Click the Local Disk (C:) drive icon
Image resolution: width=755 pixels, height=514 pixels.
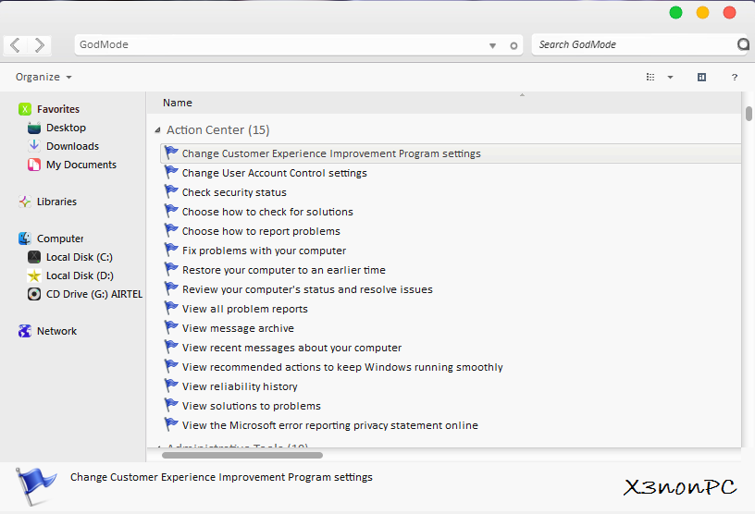pyautogui.click(x=34, y=257)
